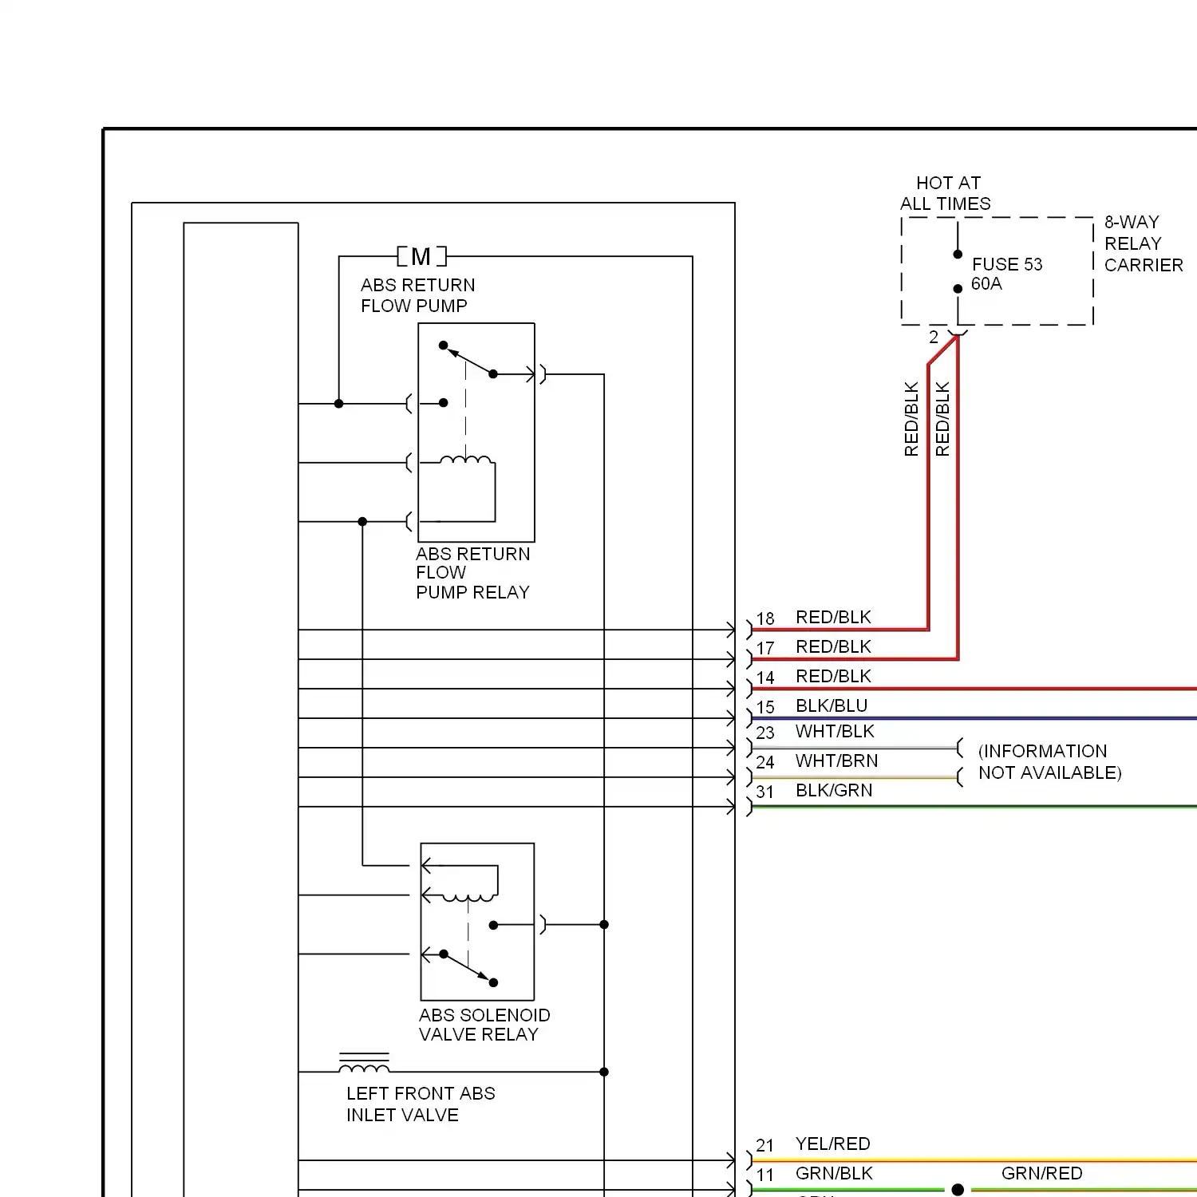
Task: Click the ABS return flow pump motor symbol
Action: 421,256
